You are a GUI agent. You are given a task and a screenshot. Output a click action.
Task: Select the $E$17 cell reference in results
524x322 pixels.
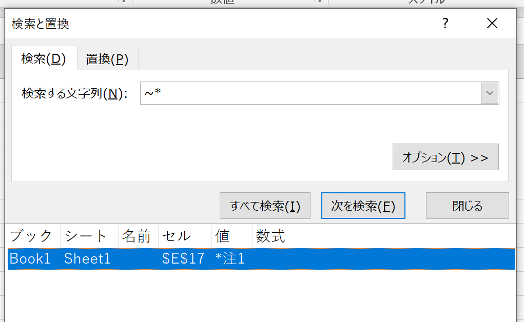point(183,259)
